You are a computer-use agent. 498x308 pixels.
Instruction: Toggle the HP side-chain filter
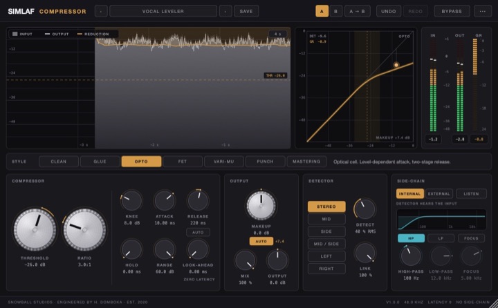click(411, 238)
